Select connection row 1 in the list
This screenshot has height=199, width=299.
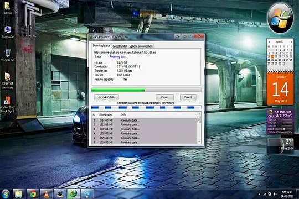click(145, 121)
